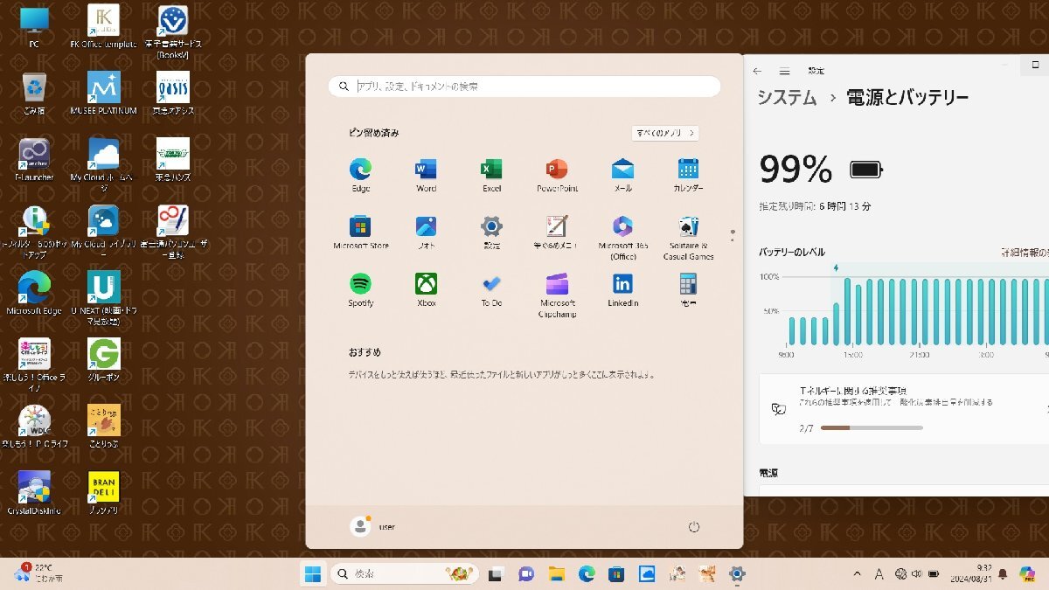Image resolution: width=1049 pixels, height=590 pixels.
Task: Open the weather widget on the taskbar
Action: (x=39, y=573)
